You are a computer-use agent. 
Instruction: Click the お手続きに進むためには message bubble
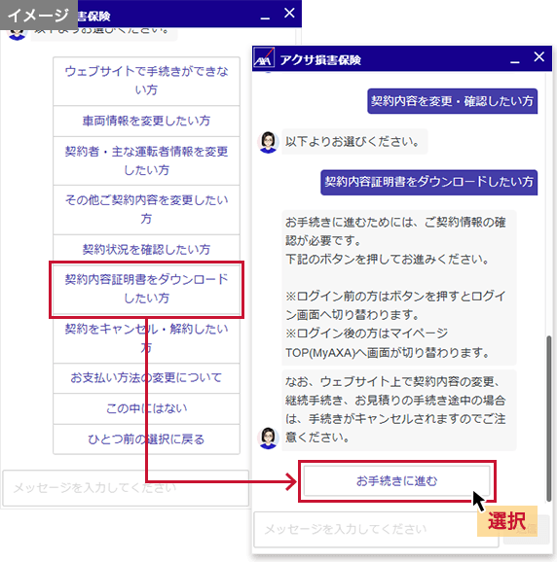(398, 288)
